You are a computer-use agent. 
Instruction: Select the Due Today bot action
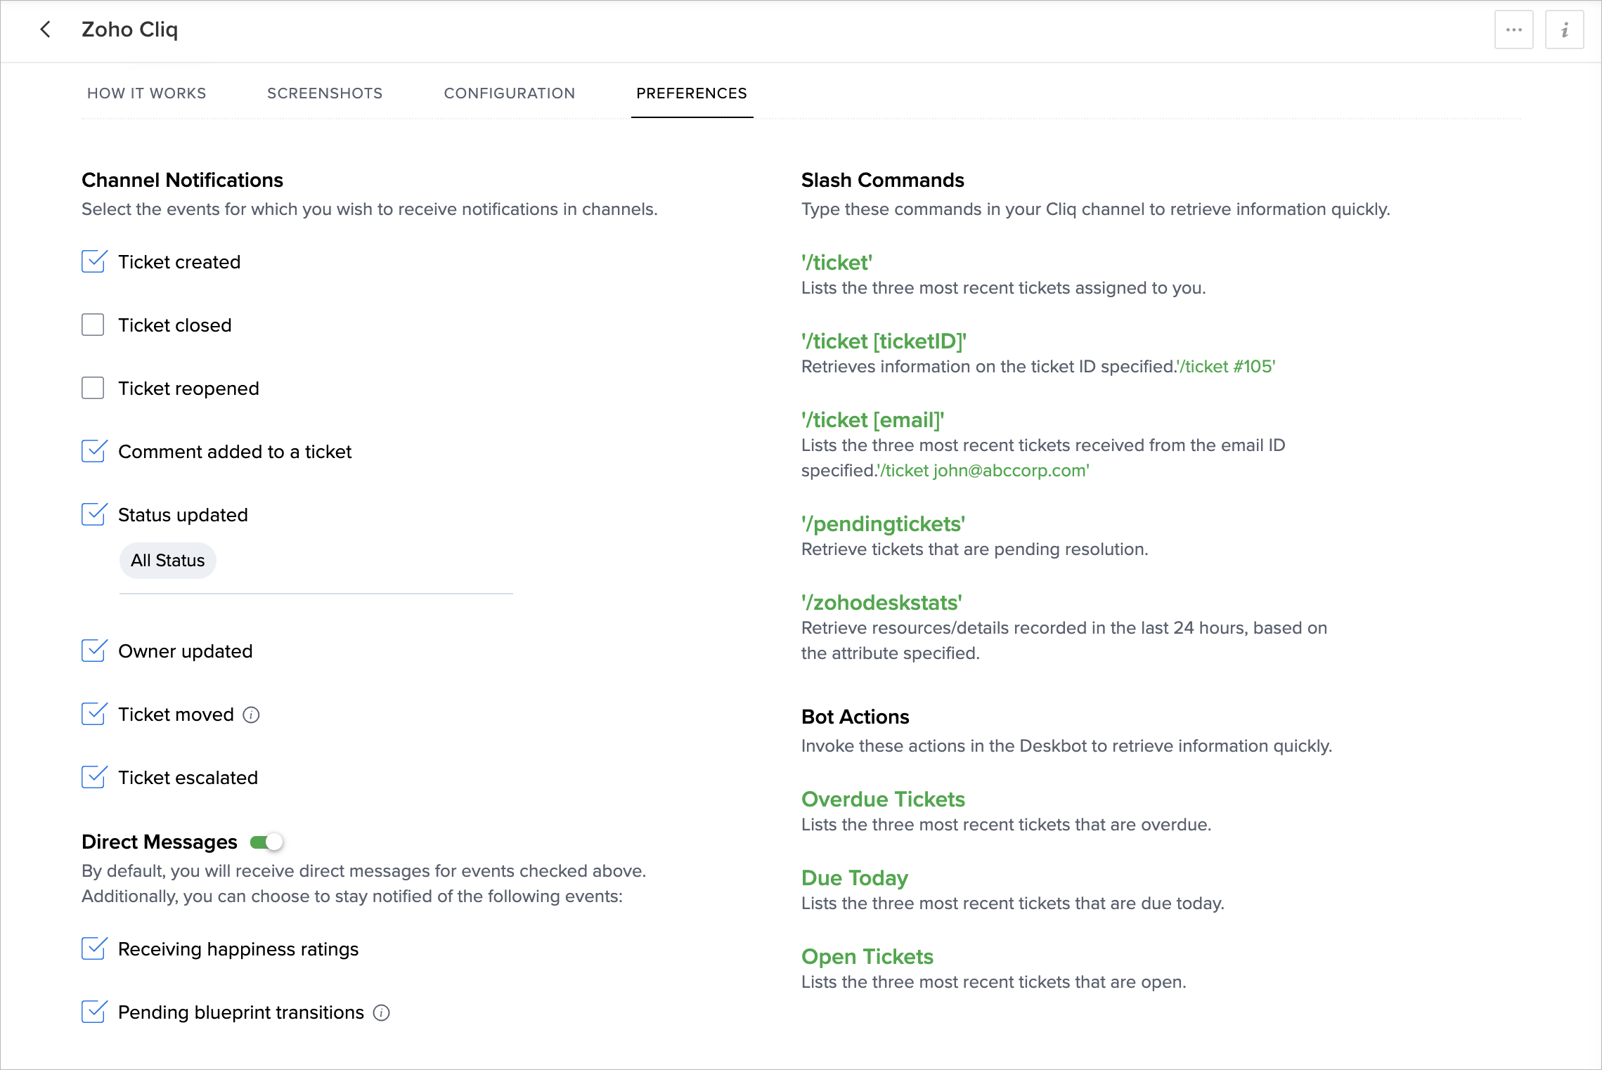[855, 878]
